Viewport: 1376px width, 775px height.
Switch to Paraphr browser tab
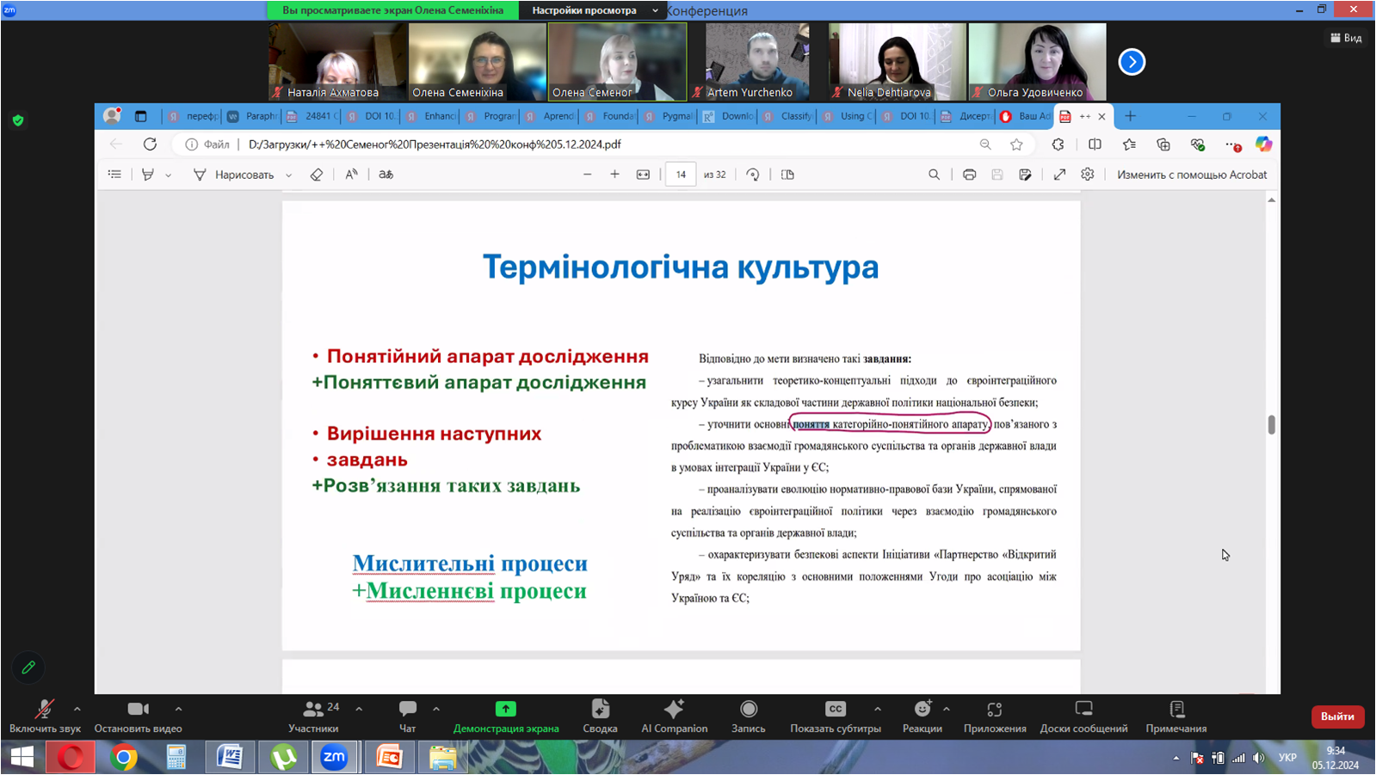tap(252, 116)
